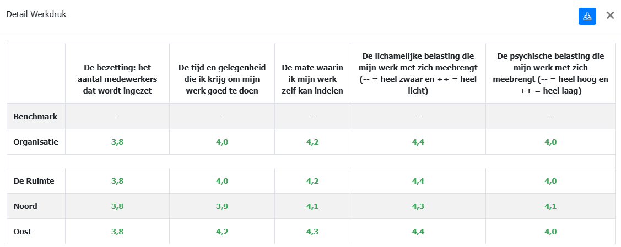Click the 'De psychische belasting' column header

550,73
